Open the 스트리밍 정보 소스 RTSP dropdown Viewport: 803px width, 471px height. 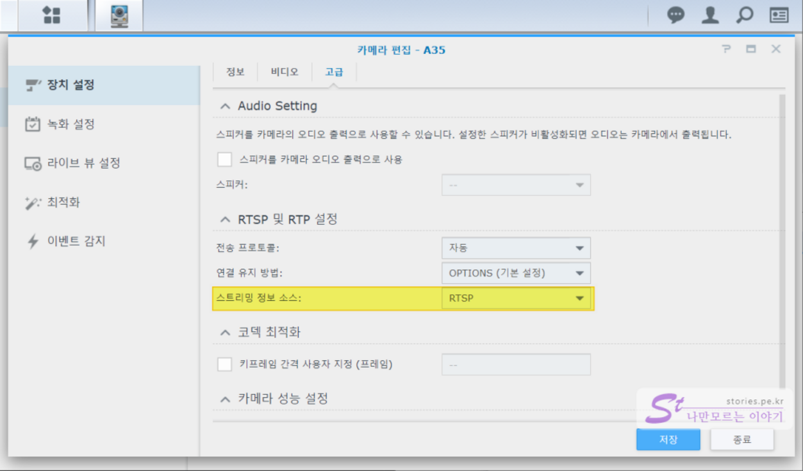click(x=516, y=298)
